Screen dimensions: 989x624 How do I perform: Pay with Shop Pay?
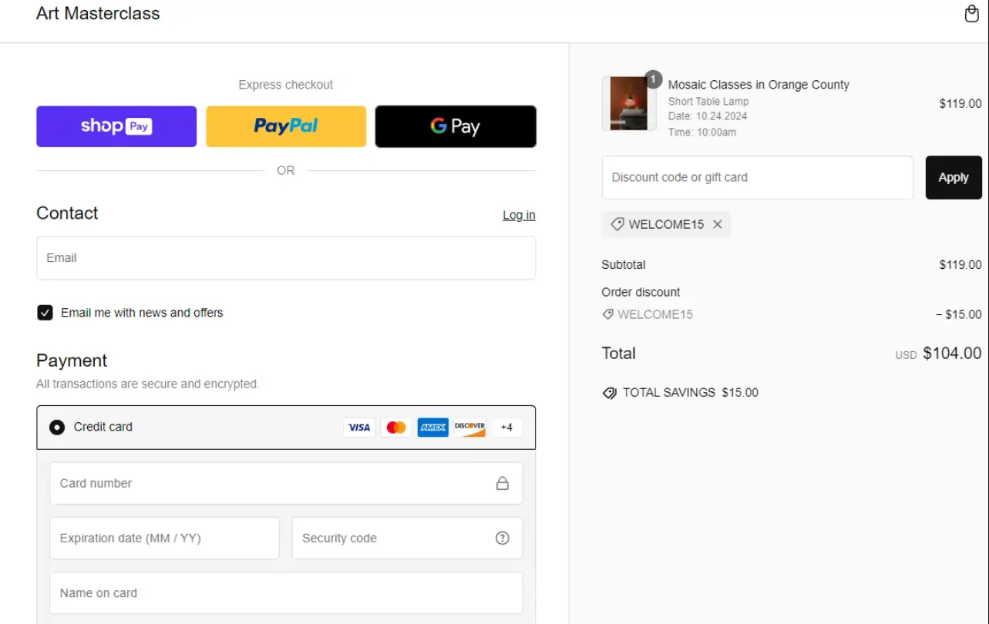116,126
